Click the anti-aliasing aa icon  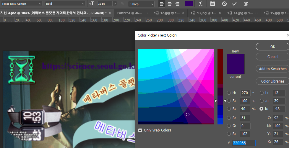click(x=123, y=4)
